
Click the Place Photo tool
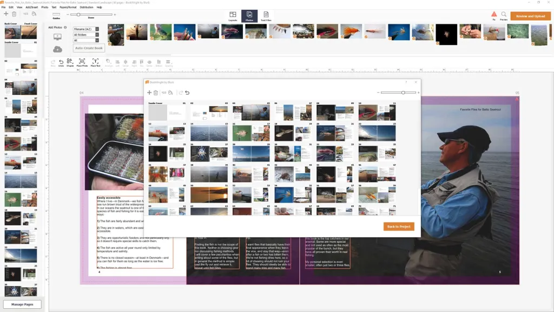82,63
